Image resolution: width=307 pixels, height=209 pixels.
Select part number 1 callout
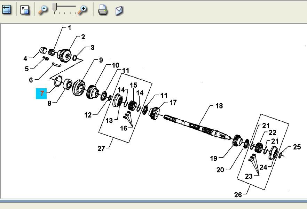click(x=69, y=28)
